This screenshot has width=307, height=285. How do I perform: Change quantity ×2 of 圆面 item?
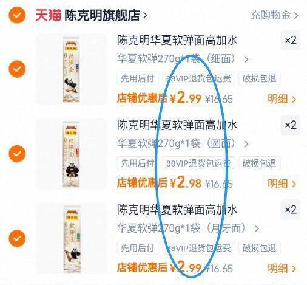291,125
